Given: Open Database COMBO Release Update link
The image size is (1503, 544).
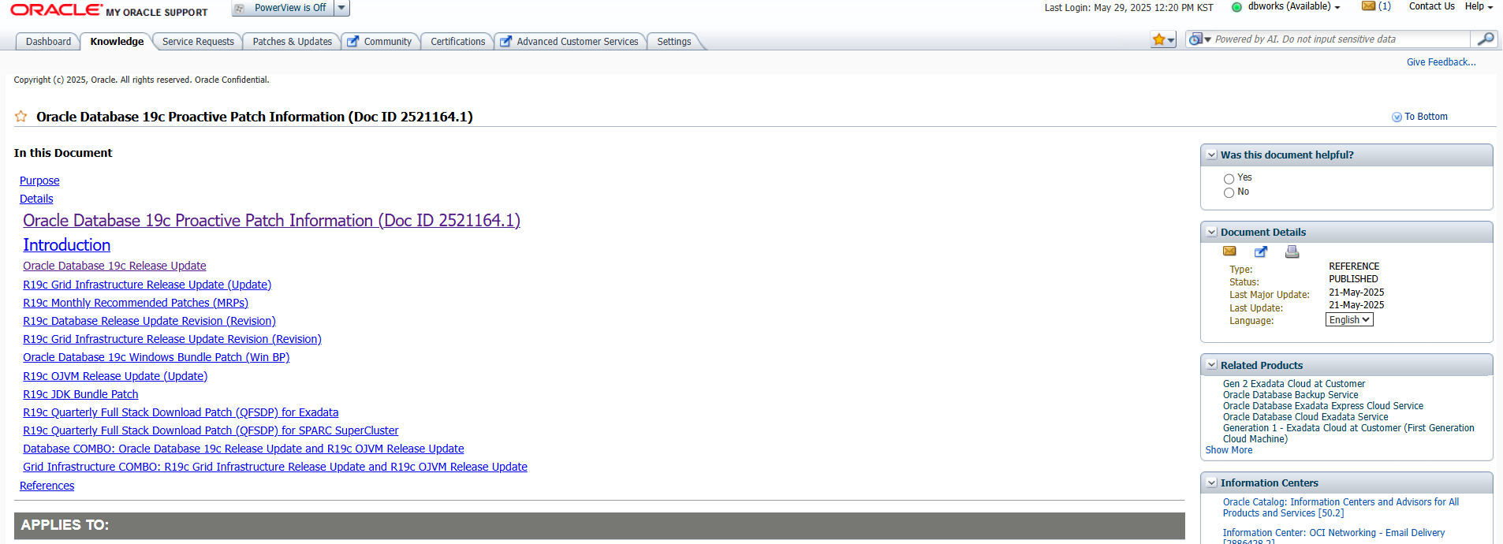Looking at the screenshot, I should coord(244,449).
